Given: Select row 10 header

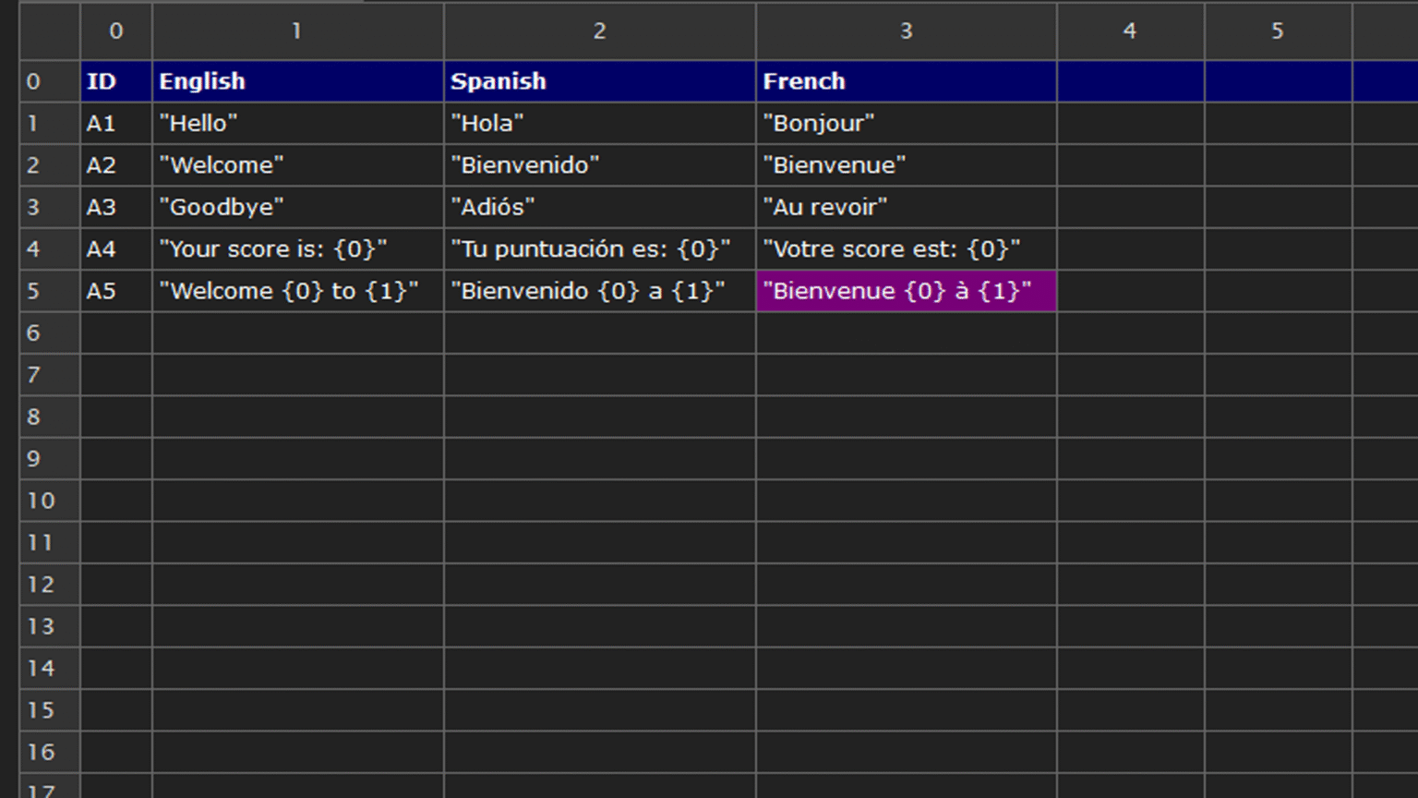Looking at the screenshot, I should 50,501.
